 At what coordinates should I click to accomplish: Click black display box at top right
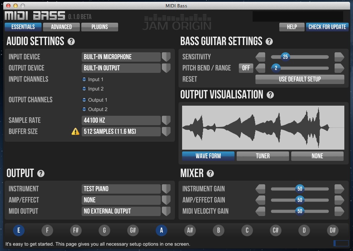tap(298, 16)
